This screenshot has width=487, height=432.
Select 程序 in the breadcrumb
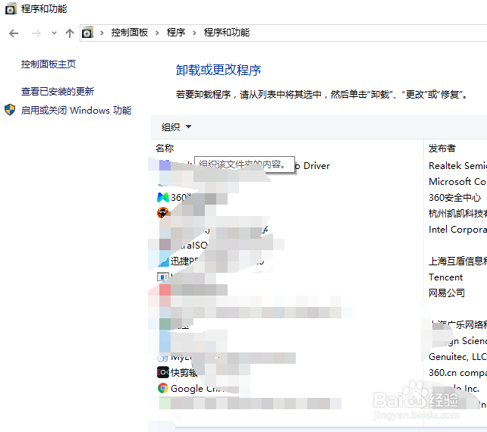pyautogui.click(x=176, y=33)
